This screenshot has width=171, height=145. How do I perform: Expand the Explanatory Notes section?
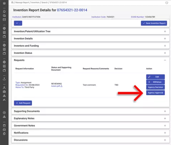tap(90, 118)
